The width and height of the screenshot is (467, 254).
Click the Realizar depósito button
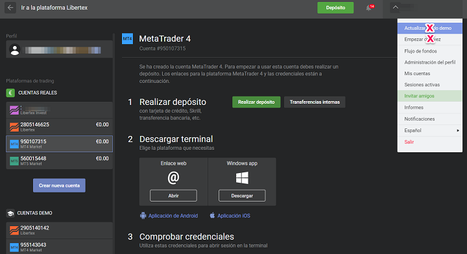256,102
